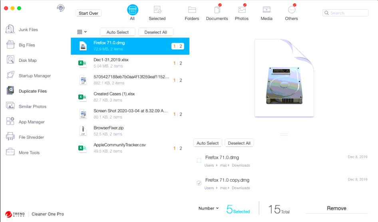Image resolution: width=378 pixels, height=222 pixels.
Task: Click zip icon of BrowserFixer.zip
Action: pos(83,131)
